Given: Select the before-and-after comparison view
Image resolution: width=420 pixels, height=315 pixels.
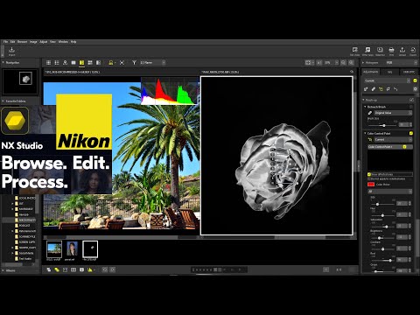Looking at the screenshot, I should pos(99,63).
